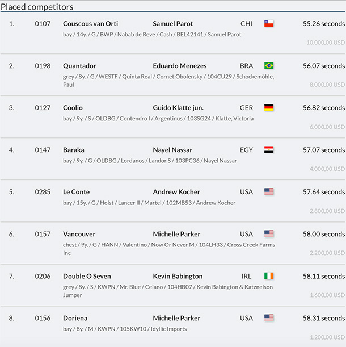Select horse Baraka

[73, 150]
